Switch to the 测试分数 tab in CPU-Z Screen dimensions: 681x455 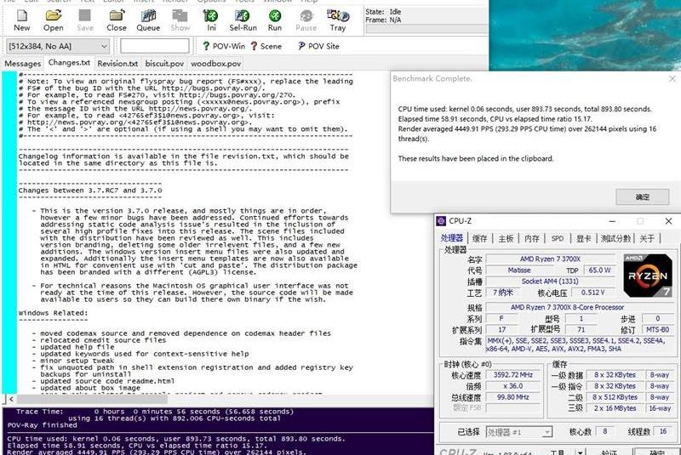(615, 239)
